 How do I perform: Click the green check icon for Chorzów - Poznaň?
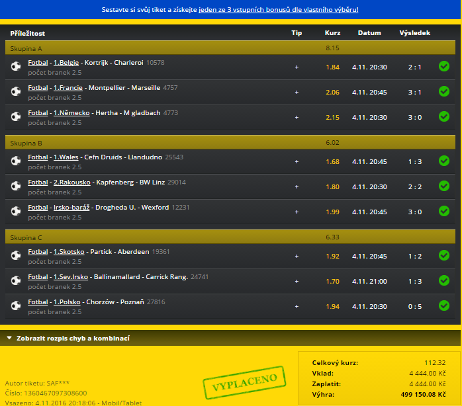tap(443, 305)
